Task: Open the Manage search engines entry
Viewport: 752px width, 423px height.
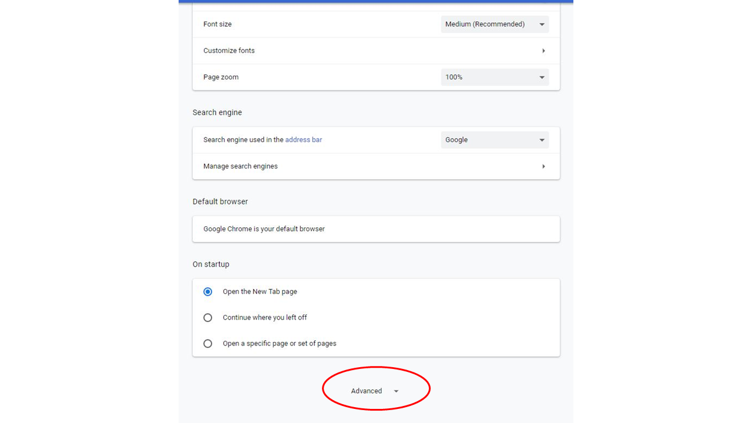Action: pos(240,166)
